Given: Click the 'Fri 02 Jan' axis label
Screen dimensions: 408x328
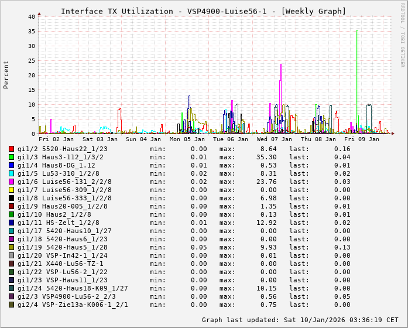Looking at the screenshot, I should 56,139.
